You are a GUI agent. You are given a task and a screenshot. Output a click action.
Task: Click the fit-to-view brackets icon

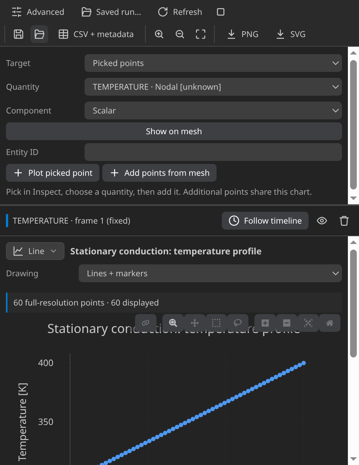tap(201, 34)
